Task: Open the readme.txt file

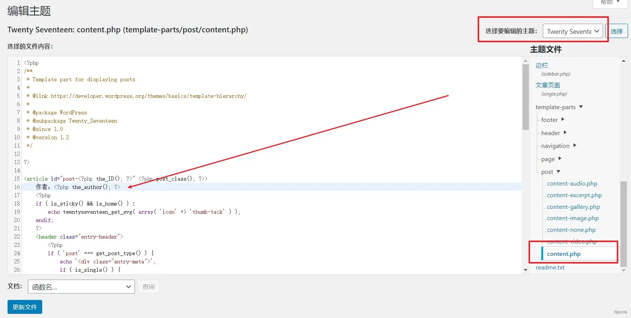Action: 550,268
